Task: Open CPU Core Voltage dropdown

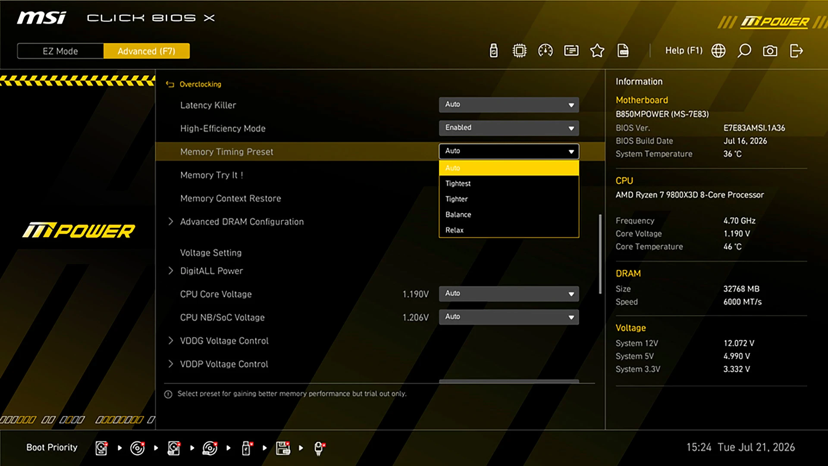Action: 509,293
